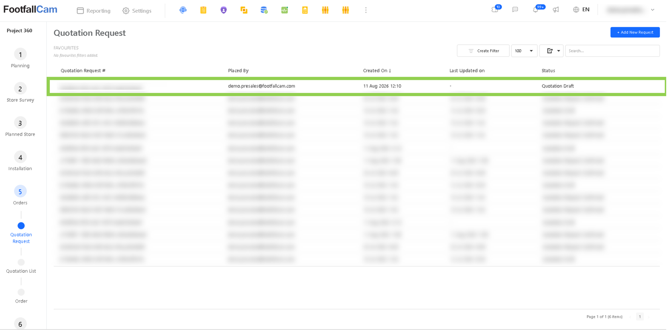Click the Quotation Request page heading
The image size is (669, 330).
(90, 33)
